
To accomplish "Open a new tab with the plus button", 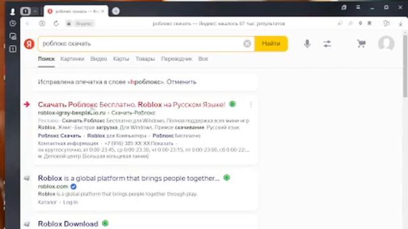I will (116, 11).
